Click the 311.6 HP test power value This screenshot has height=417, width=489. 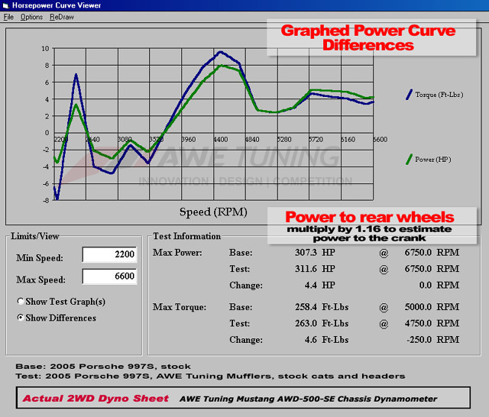315,269
